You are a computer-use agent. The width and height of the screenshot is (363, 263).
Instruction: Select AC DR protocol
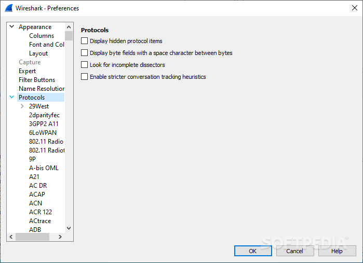point(38,186)
